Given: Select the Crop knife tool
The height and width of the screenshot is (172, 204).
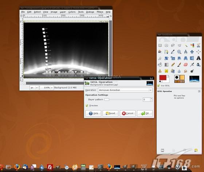Looking at the screenshot, I should [160, 58].
